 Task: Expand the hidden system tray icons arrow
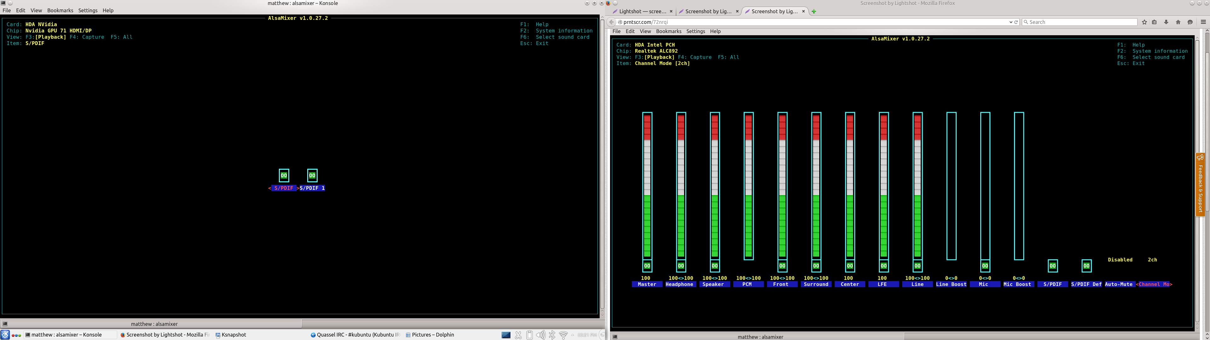[x=572, y=335]
